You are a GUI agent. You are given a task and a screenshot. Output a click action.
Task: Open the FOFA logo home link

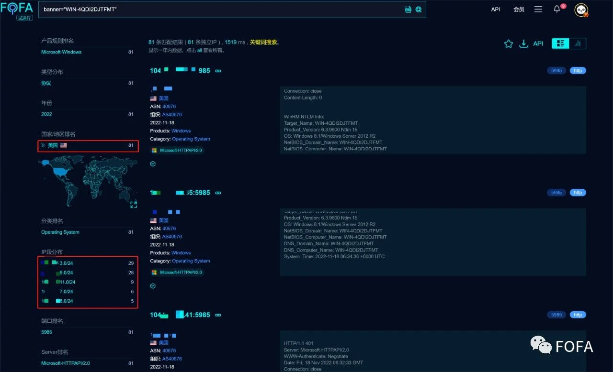[17, 10]
